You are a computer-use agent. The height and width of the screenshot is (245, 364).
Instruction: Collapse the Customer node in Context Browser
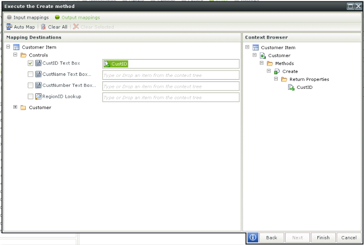[255, 55]
